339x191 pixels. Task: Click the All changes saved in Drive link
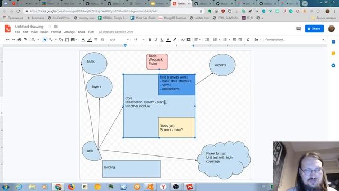(x=116, y=32)
